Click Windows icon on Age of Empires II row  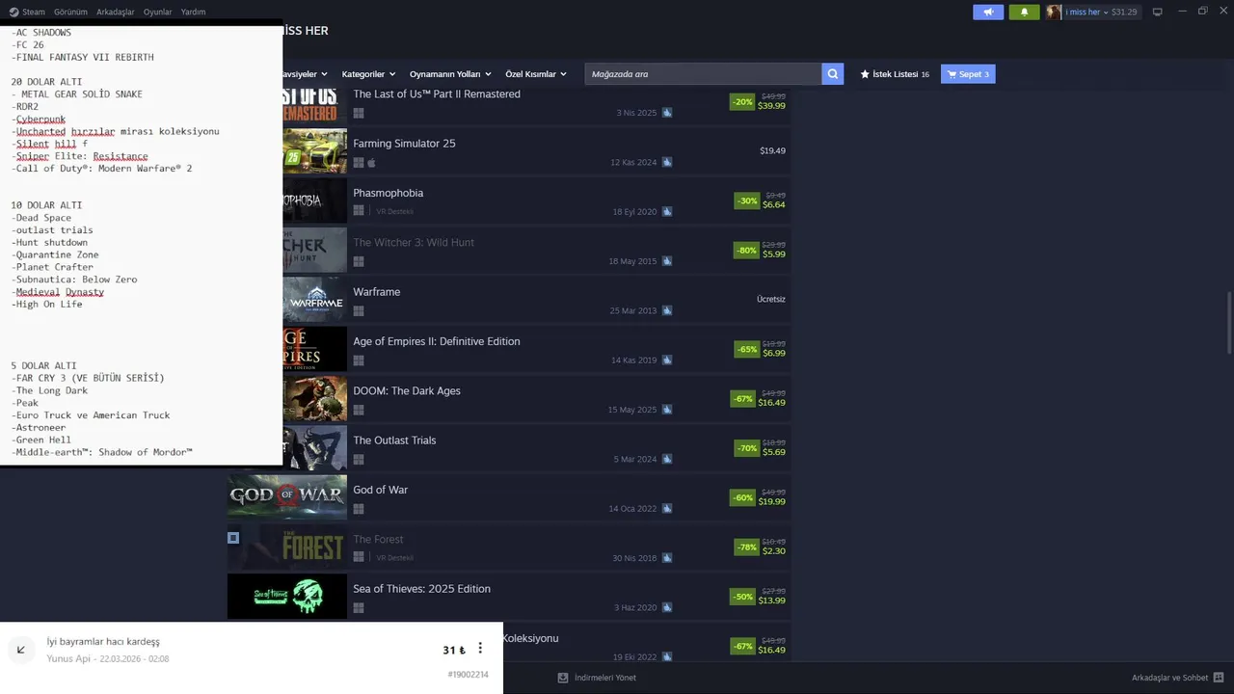[x=359, y=360]
